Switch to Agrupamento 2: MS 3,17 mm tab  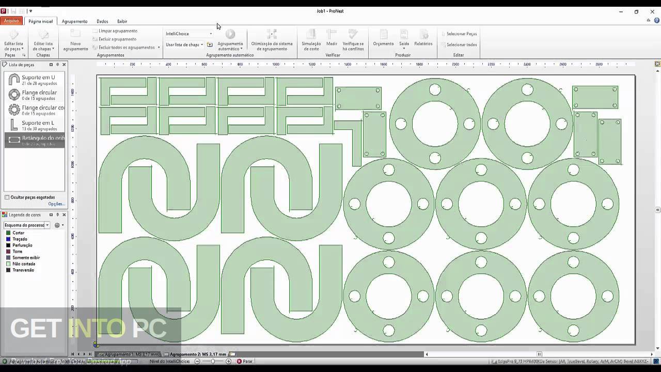click(196, 354)
